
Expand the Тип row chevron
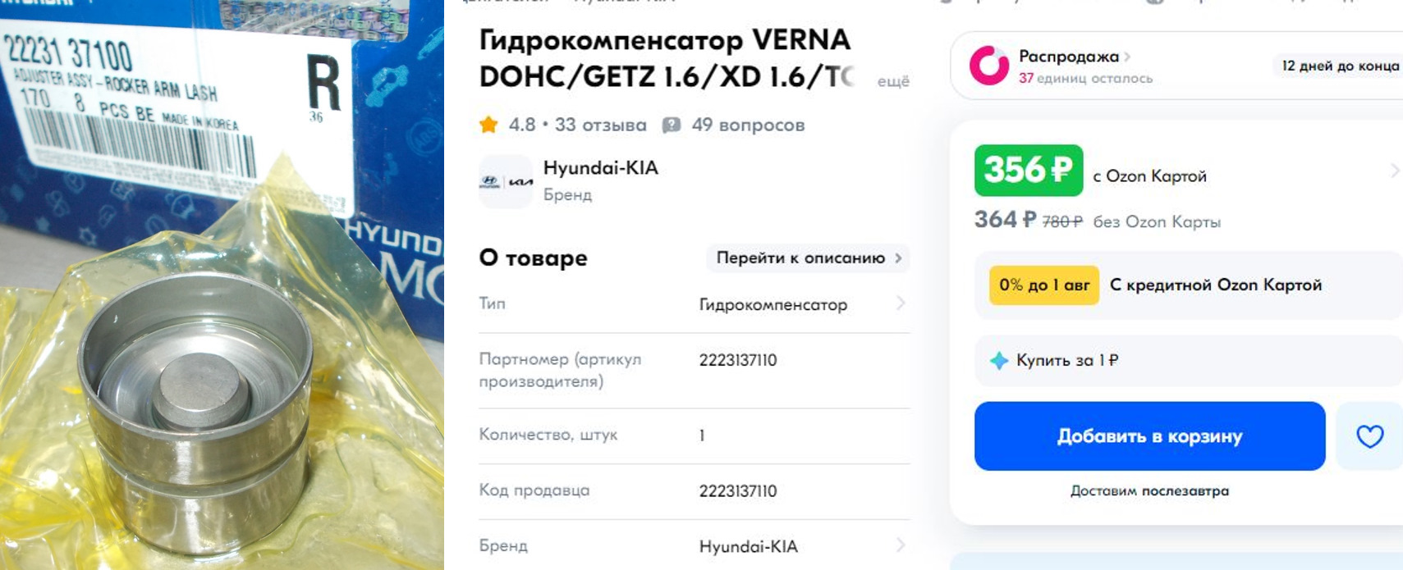point(901,303)
